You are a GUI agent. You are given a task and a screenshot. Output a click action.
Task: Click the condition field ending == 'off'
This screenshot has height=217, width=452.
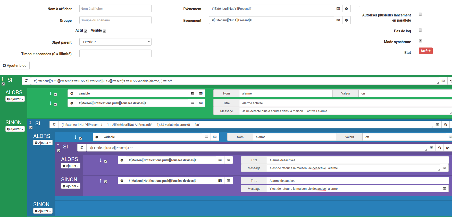tap(235, 81)
